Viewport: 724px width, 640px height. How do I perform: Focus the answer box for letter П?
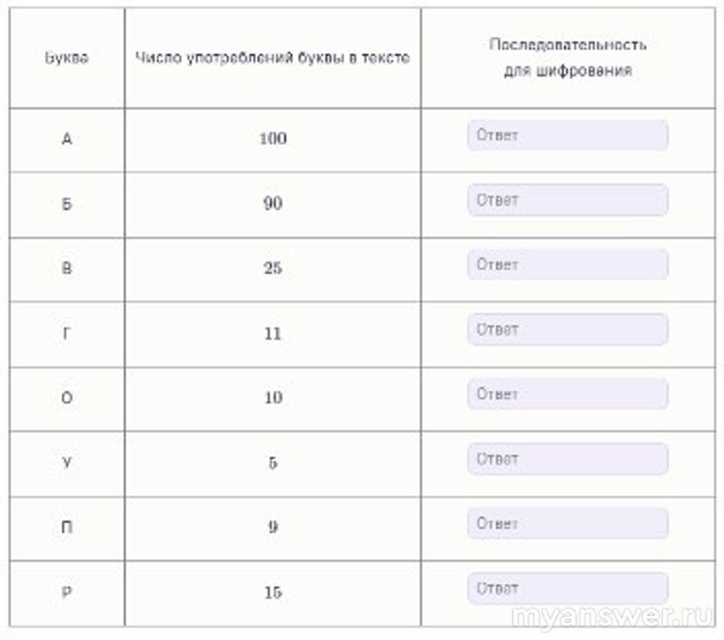point(567,523)
